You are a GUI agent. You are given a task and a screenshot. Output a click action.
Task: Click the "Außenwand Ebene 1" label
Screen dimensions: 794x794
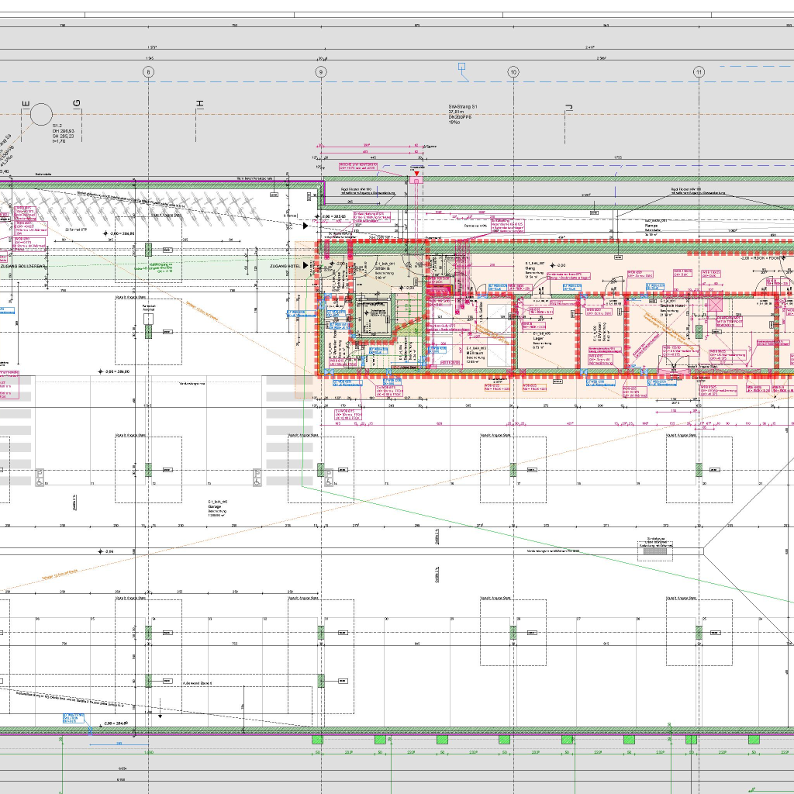197,683
